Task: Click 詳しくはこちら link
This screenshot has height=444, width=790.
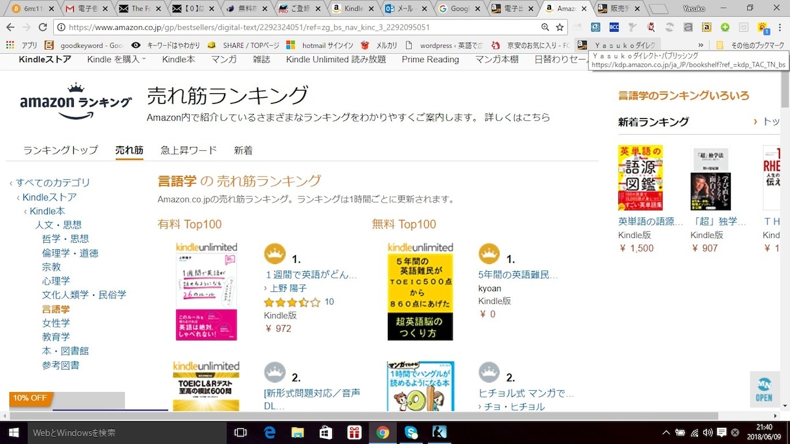Action: click(517, 117)
